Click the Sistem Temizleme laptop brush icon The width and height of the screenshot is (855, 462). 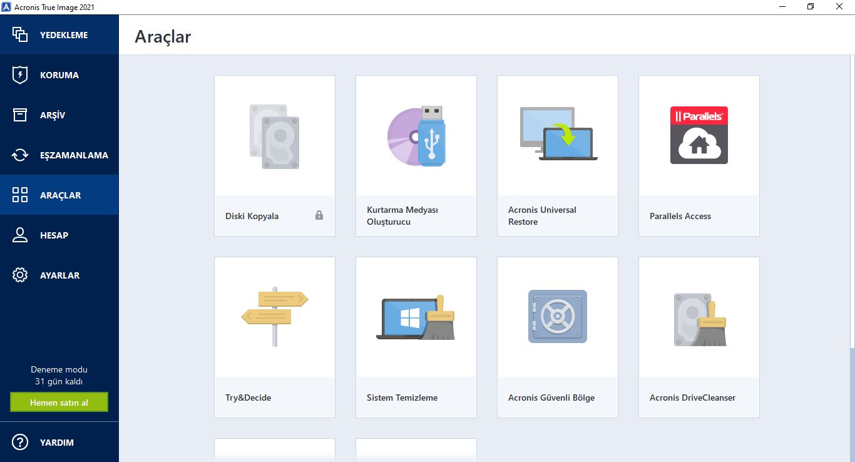(x=416, y=317)
